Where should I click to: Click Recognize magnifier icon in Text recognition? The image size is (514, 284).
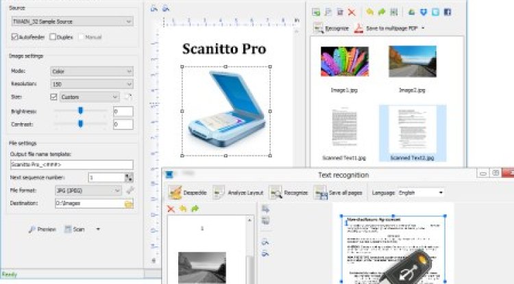[x=276, y=192]
